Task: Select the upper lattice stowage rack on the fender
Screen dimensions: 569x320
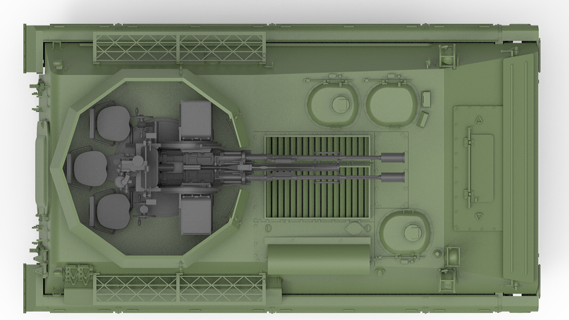Action: pyautogui.click(x=180, y=48)
